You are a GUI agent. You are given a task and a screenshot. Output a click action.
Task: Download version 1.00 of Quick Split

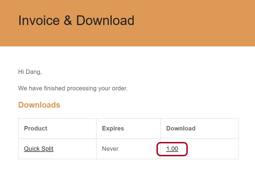pos(172,149)
